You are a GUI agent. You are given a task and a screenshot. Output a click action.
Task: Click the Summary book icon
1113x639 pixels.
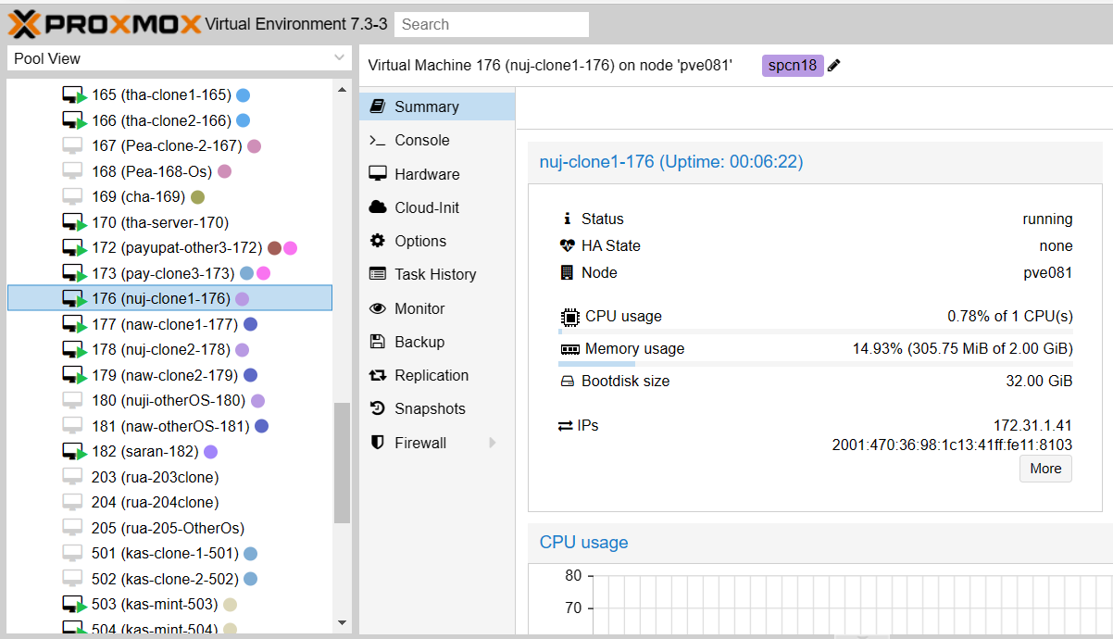click(377, 106)
